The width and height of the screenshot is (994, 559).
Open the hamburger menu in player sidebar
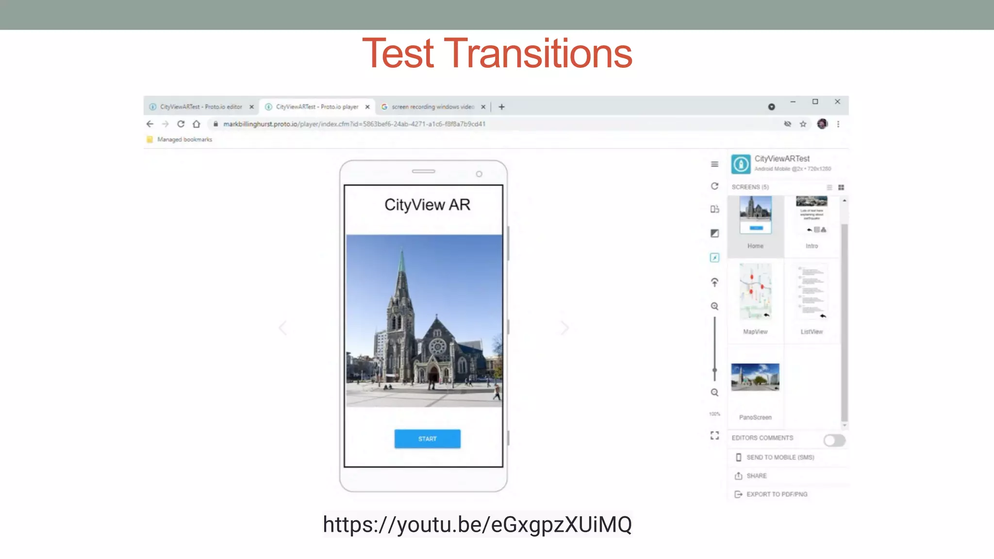click(714, 164)
